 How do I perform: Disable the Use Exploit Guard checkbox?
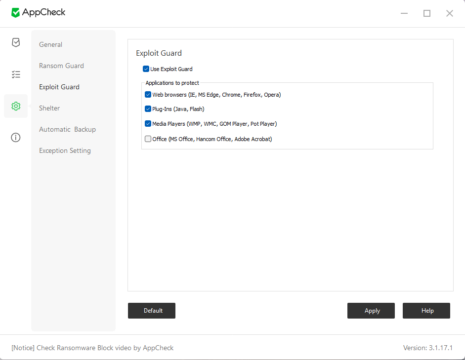tap(146, 69)
